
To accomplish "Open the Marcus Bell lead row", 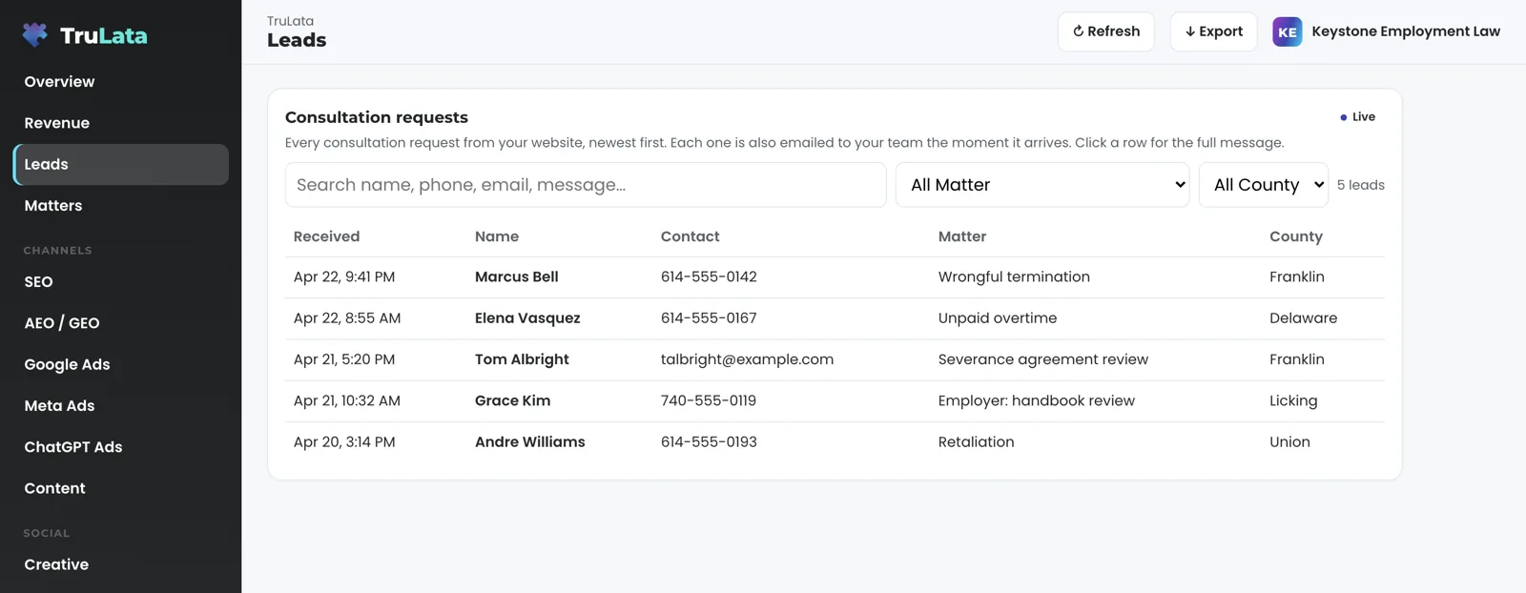I will click(x=835, y=277).
